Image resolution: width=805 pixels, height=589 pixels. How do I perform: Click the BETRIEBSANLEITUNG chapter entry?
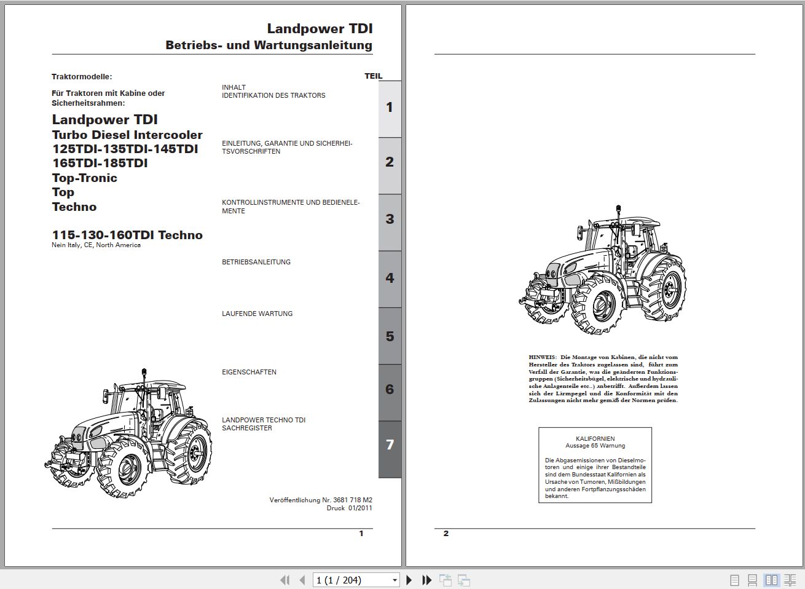click(256, 262)
